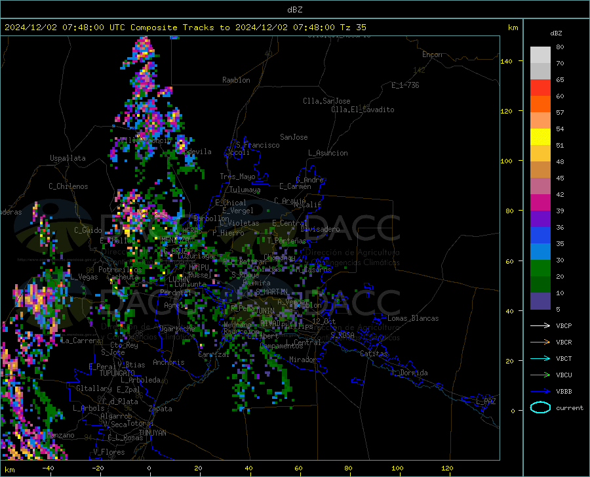Click the 'L_Asuncion' map label

click(328, 154)
